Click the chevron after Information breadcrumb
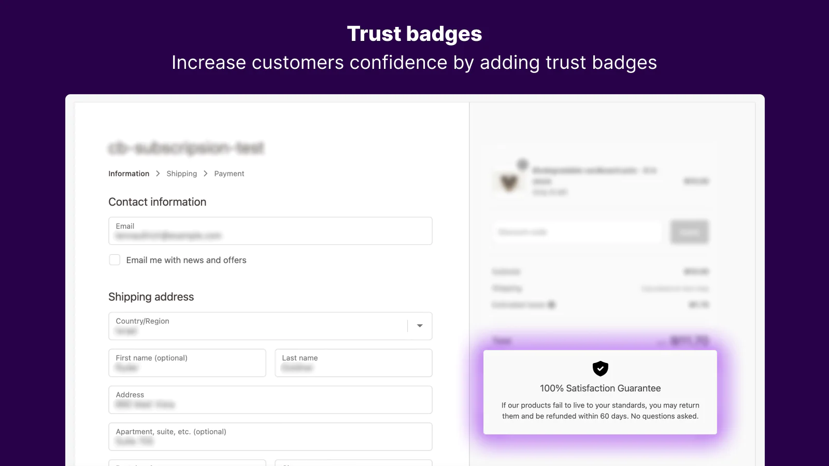Viewport: 829px width, 466px height. (x=158, y=173)
